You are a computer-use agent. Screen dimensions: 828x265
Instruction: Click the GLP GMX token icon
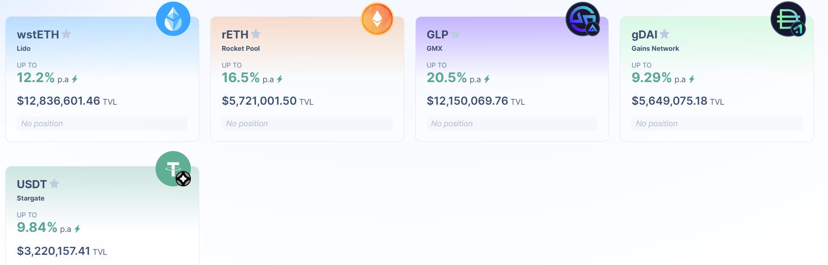coord(583,19)
